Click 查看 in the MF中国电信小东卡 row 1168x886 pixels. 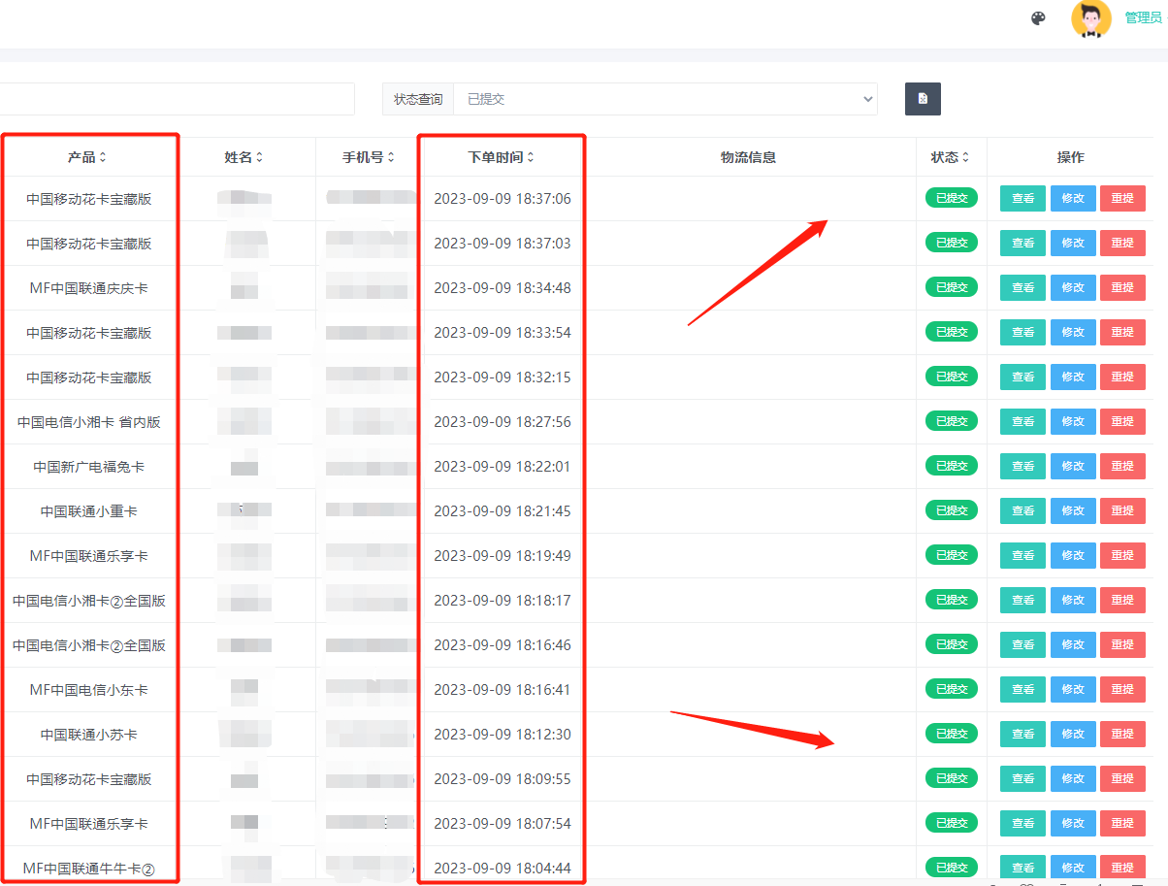[x=1022, y=690]
